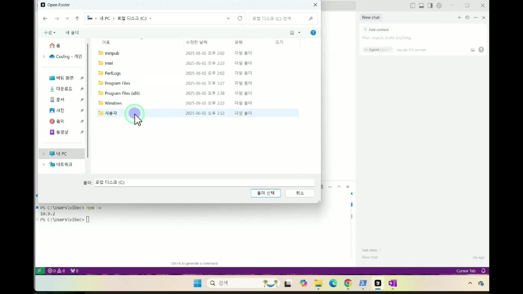Image resolution: width=523 pixels, height=294 pixels.
Task: Sort by the 유형 column header
Action: coord(238,42)
